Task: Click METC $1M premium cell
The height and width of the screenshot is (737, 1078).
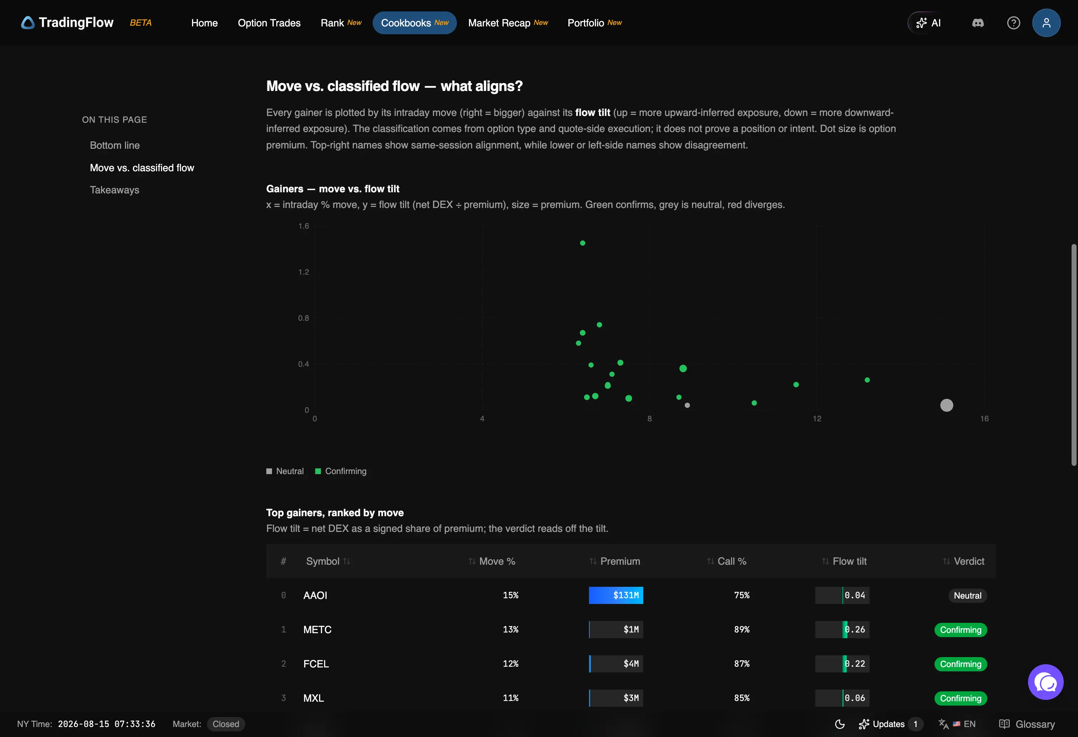Action: click(616, 630)
